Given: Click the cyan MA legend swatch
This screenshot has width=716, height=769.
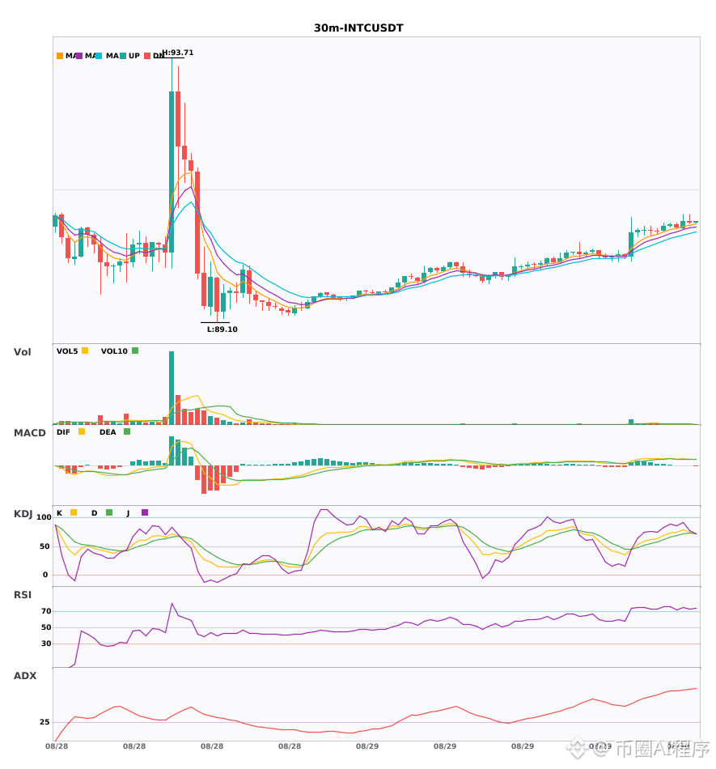Looking at the screenshot, I should (x=99, y=56).
